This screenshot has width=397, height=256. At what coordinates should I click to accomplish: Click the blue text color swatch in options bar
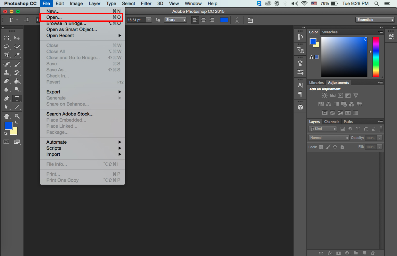224,20
